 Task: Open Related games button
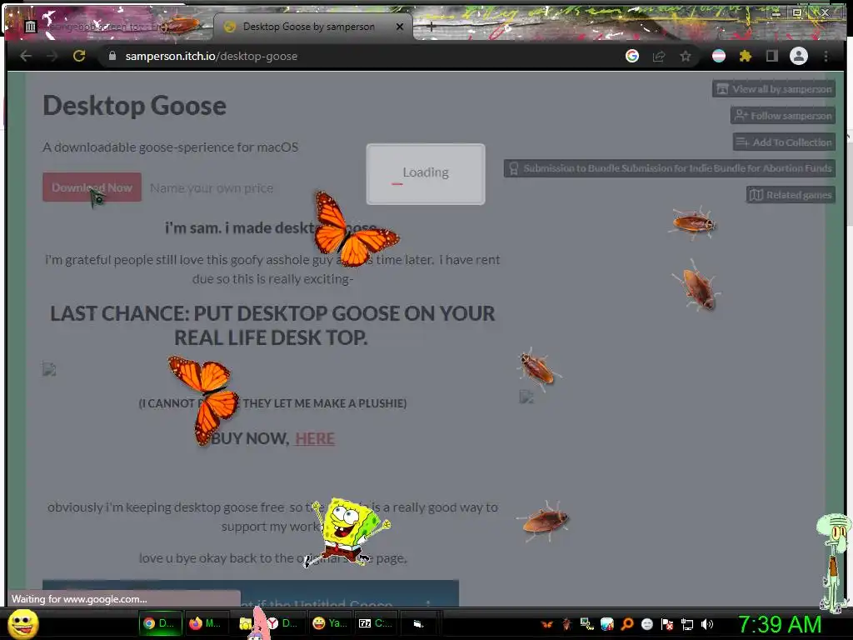791,194
